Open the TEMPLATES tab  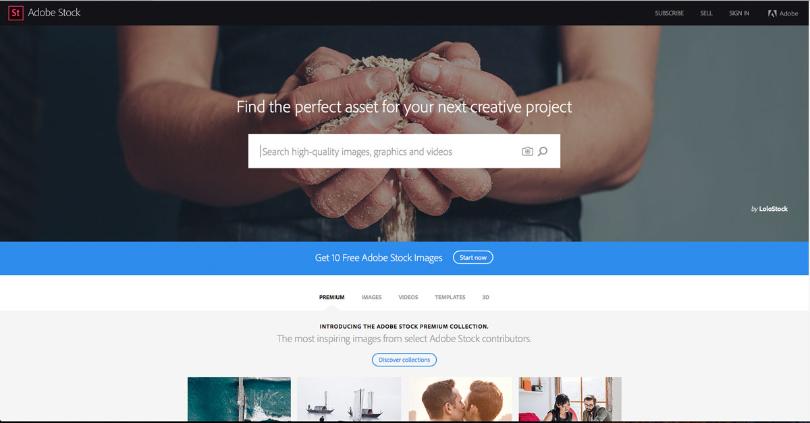click(450, 297)
